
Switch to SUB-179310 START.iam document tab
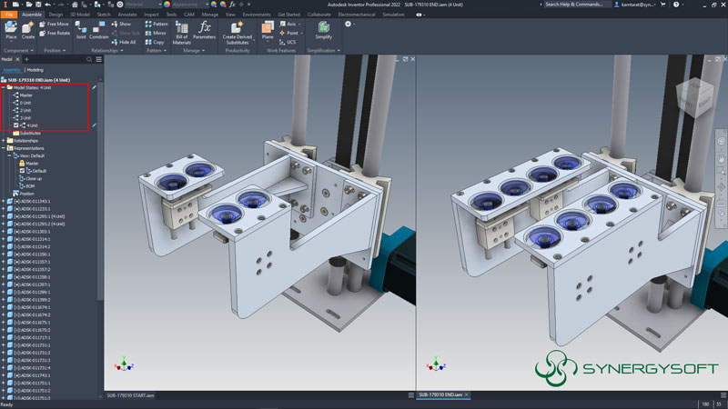coord(130,395)
